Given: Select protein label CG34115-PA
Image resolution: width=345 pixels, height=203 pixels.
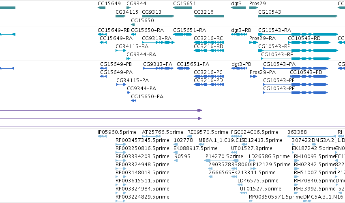Looking at the screenshot, I should pos(133,80).
